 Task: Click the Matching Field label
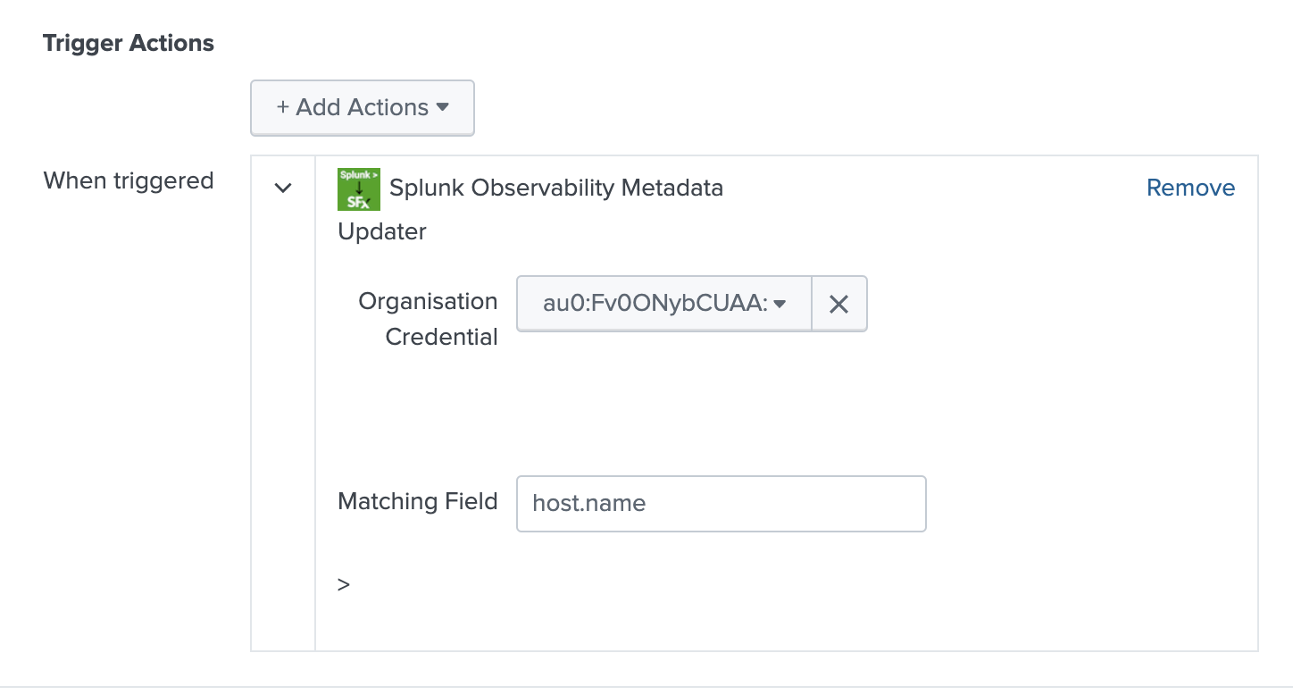[x=418, y=501]
